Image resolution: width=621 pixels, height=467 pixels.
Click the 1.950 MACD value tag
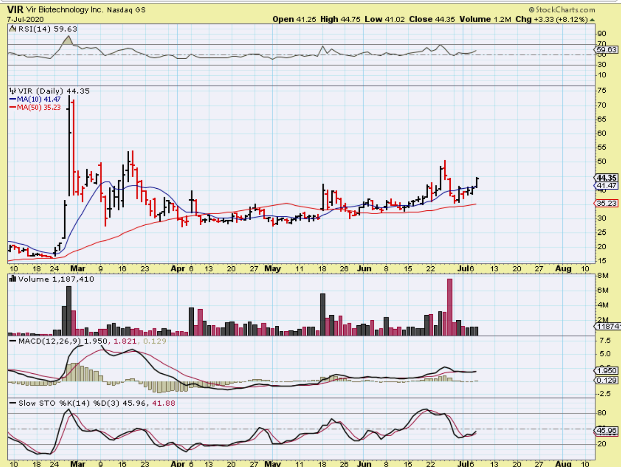coord(606,371)
